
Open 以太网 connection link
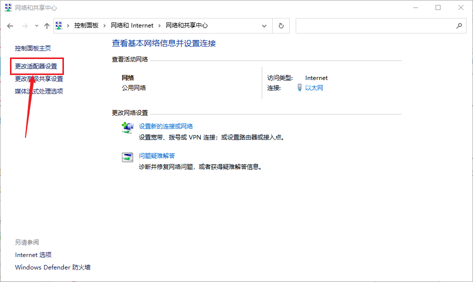coord(314,88)
